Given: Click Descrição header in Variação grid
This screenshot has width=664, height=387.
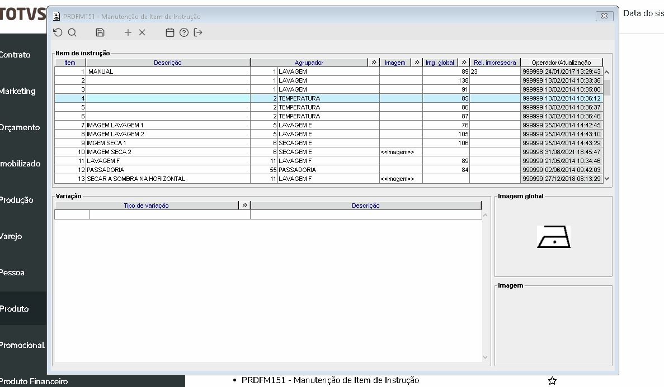Looking at the screenshot, I should point(366,206).
